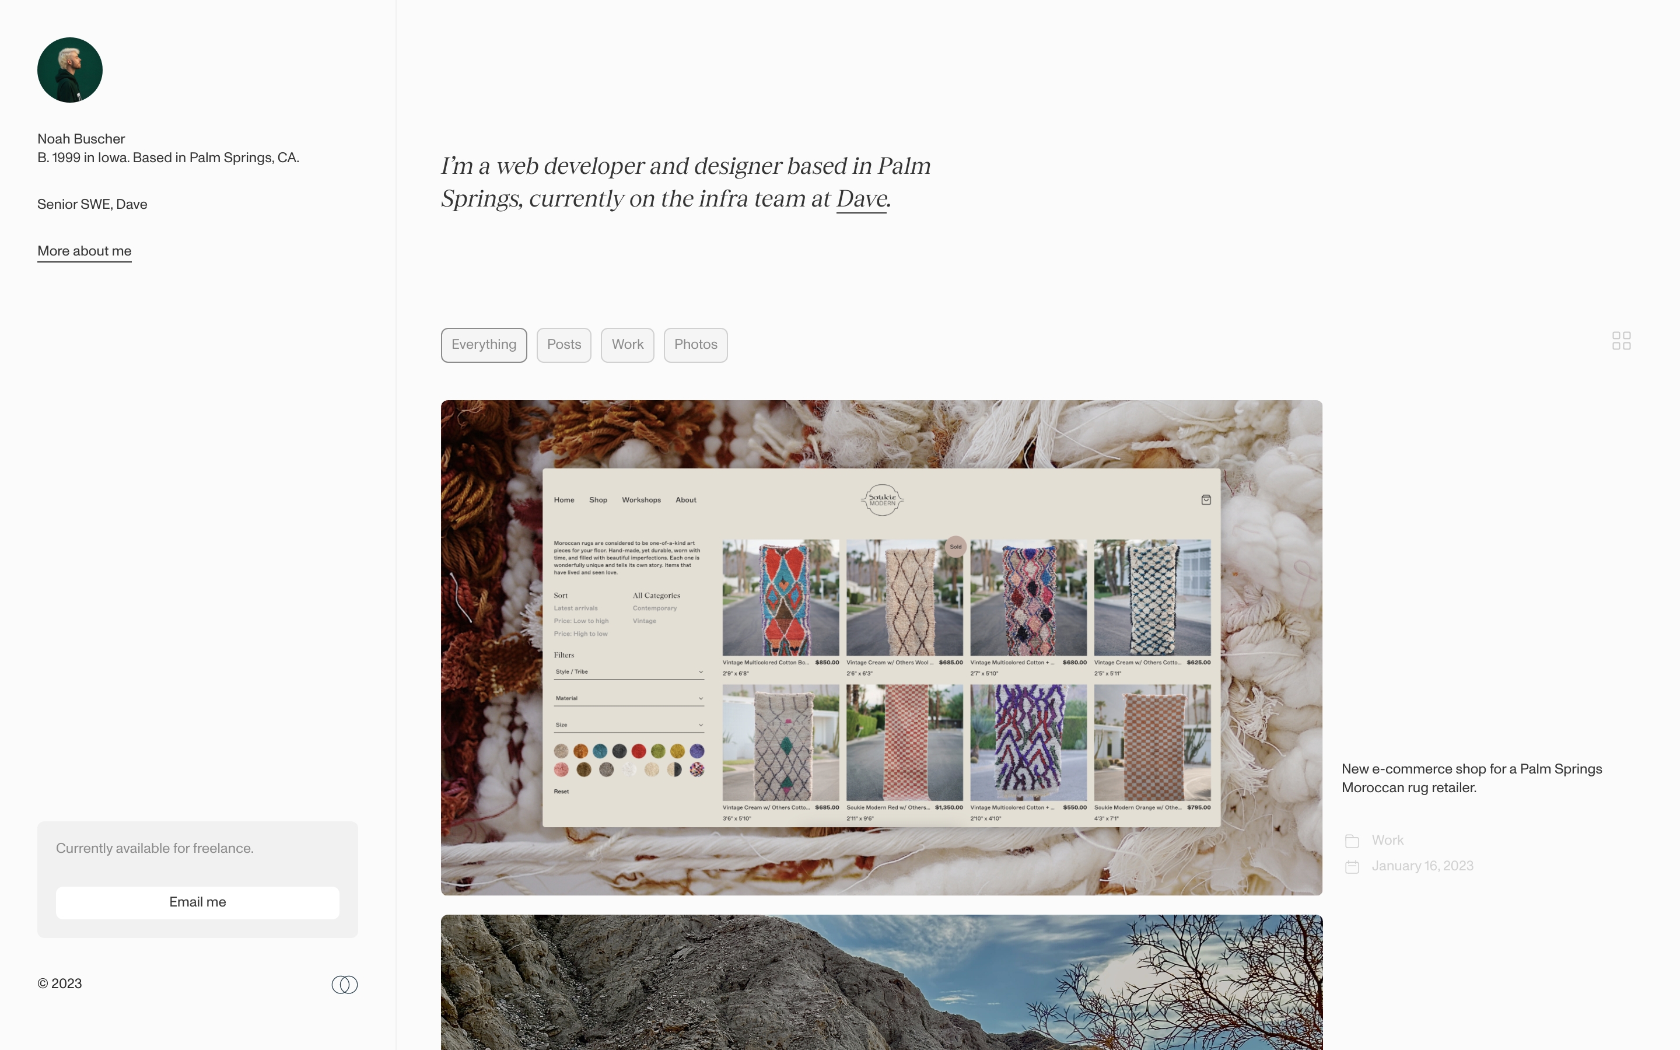1680x1050 pixels.
Task: Toggle the dark mode circles icon
Action: click(x=344, y=984)
